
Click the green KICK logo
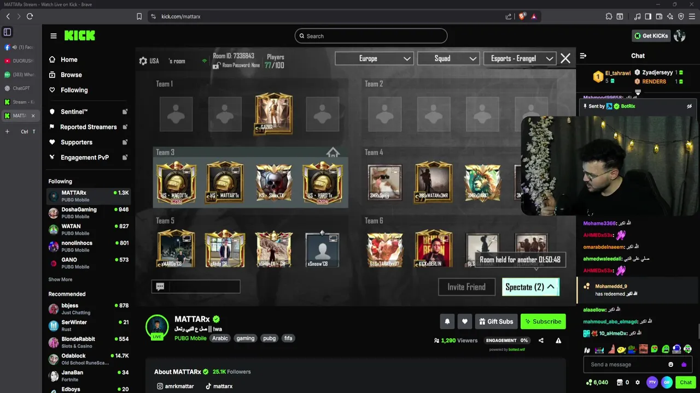click(80, 36)
